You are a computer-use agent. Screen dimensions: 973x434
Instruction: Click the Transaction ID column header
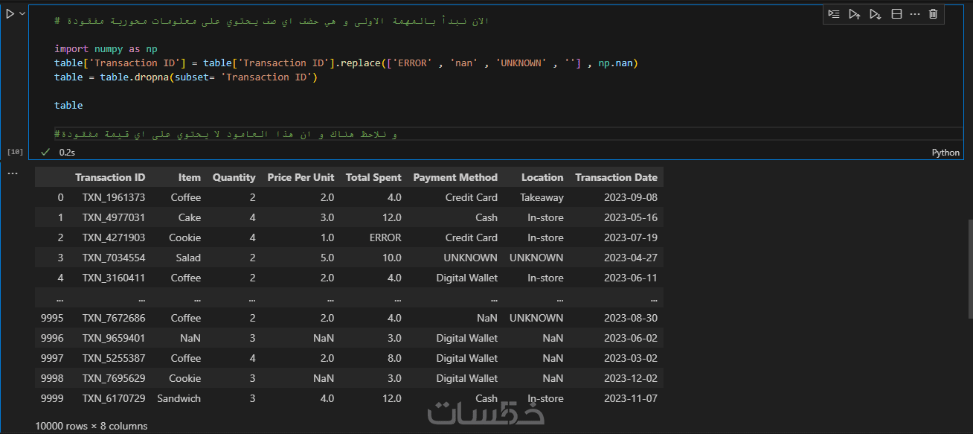coord(110,178)
